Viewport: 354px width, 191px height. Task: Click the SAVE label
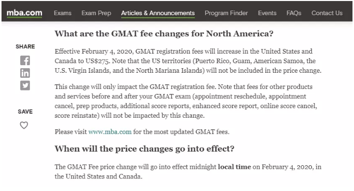click(x=25, y=112)
